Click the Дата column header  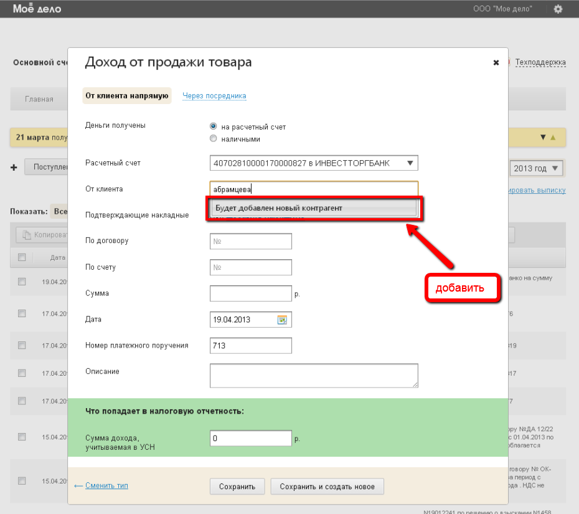tap(58, 257)
